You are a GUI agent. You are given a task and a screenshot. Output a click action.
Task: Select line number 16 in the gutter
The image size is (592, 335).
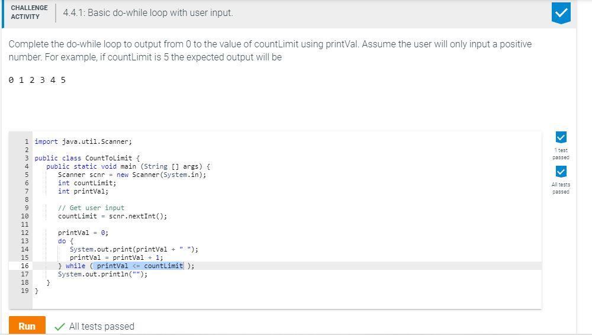pyautogui.click(x=25, y=266)
